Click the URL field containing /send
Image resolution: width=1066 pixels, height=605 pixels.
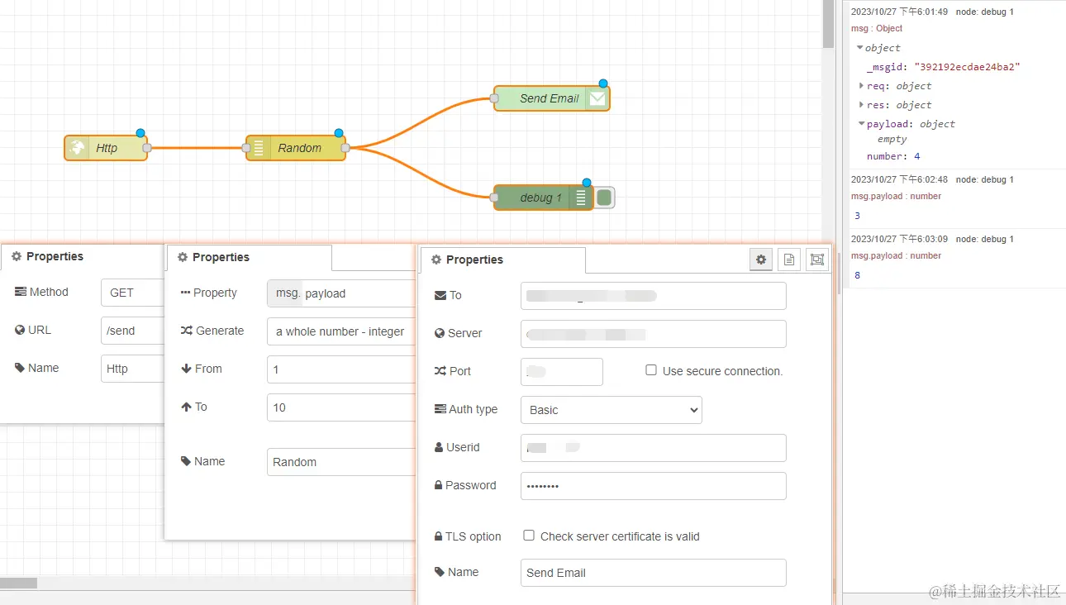point(132,331)
